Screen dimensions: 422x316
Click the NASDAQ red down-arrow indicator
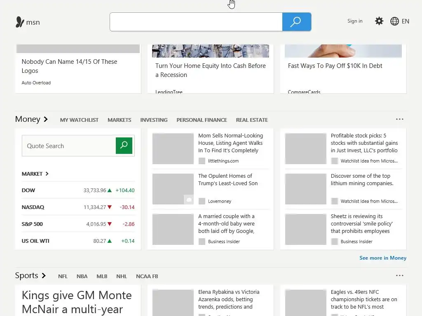[109, 207]
